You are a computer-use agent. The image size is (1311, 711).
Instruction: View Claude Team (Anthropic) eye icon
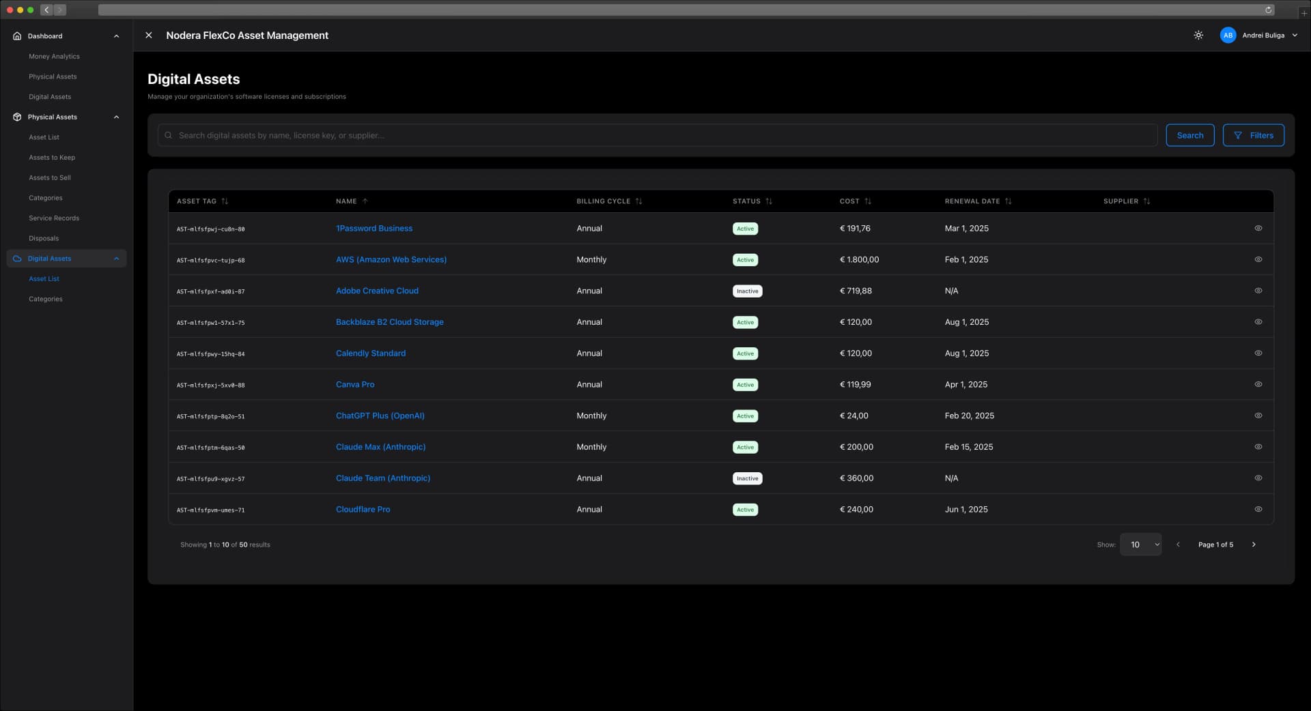1258,478
